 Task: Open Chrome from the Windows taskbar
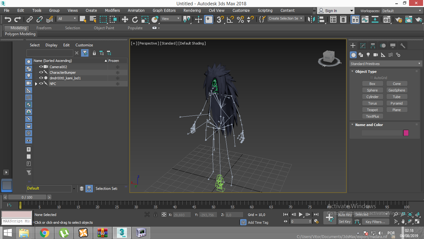click(44, 233)
